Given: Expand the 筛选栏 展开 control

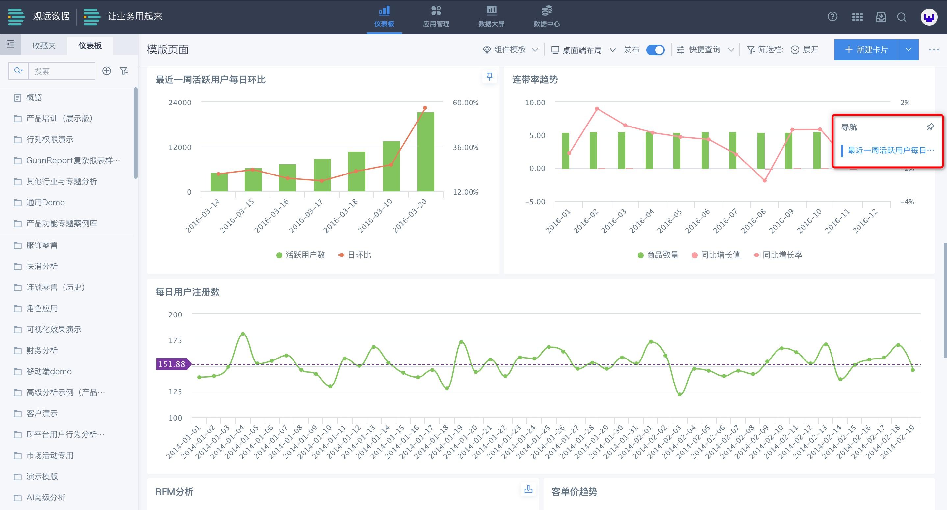Looking at the screenshot, I should coord(805,50).
